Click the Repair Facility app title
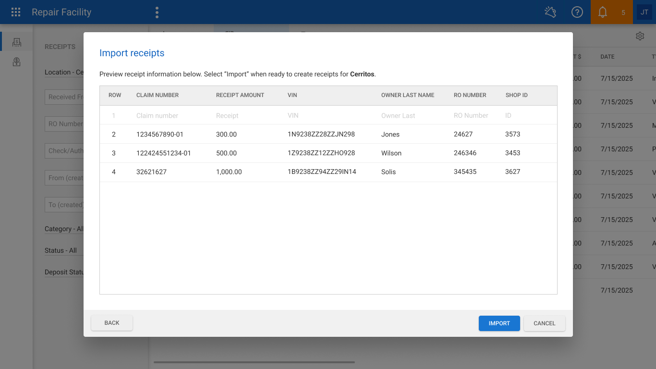This screenshot has height=369, width=656. pyautogui.click(x=61, y=12)
